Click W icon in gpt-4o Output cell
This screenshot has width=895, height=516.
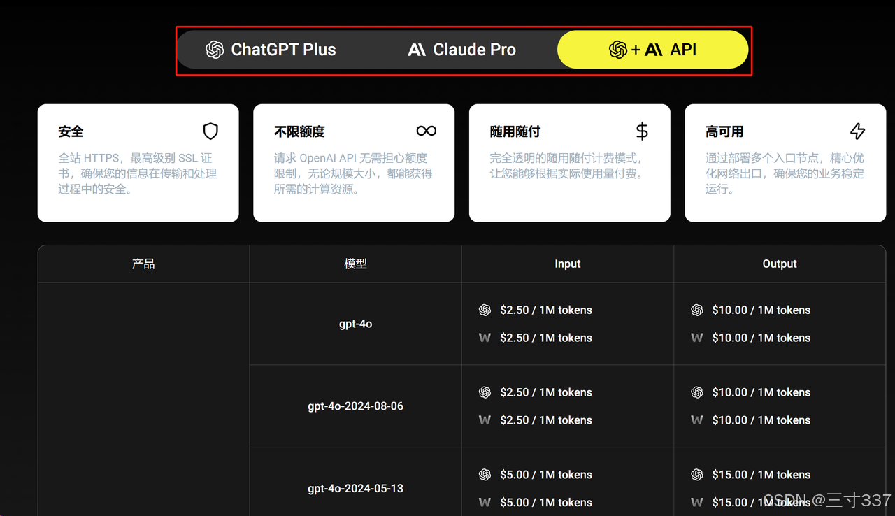(696, 338)
